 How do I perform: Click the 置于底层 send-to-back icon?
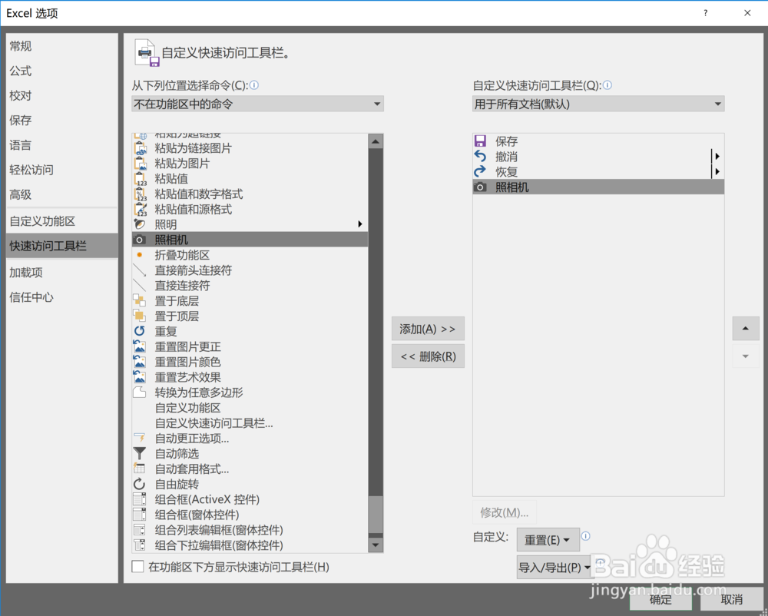[x=140, y=300]
